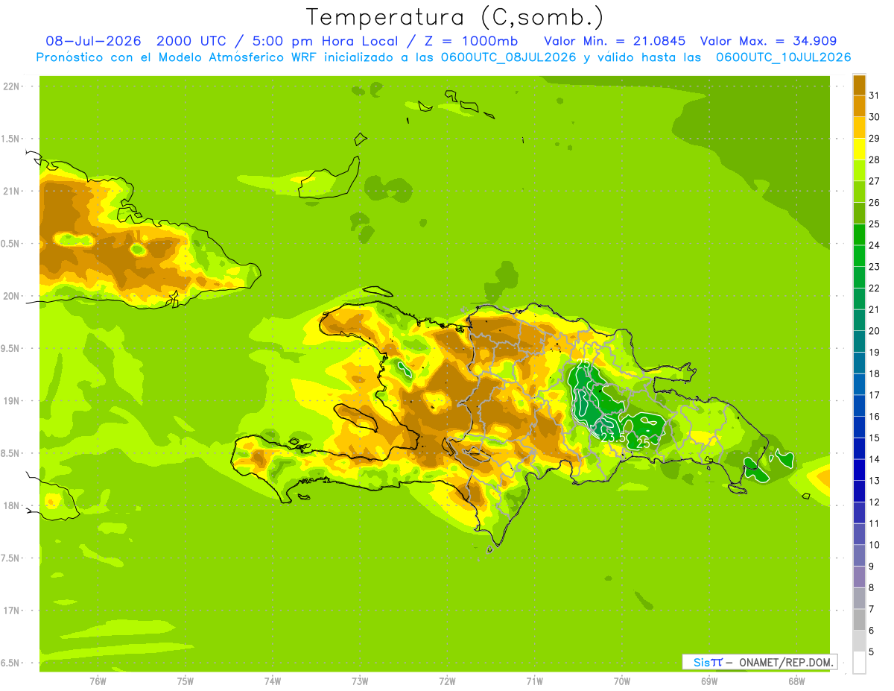
Task: Click "0600UTC_10JUL2026" valid-until time
Action: click(783, 57)
